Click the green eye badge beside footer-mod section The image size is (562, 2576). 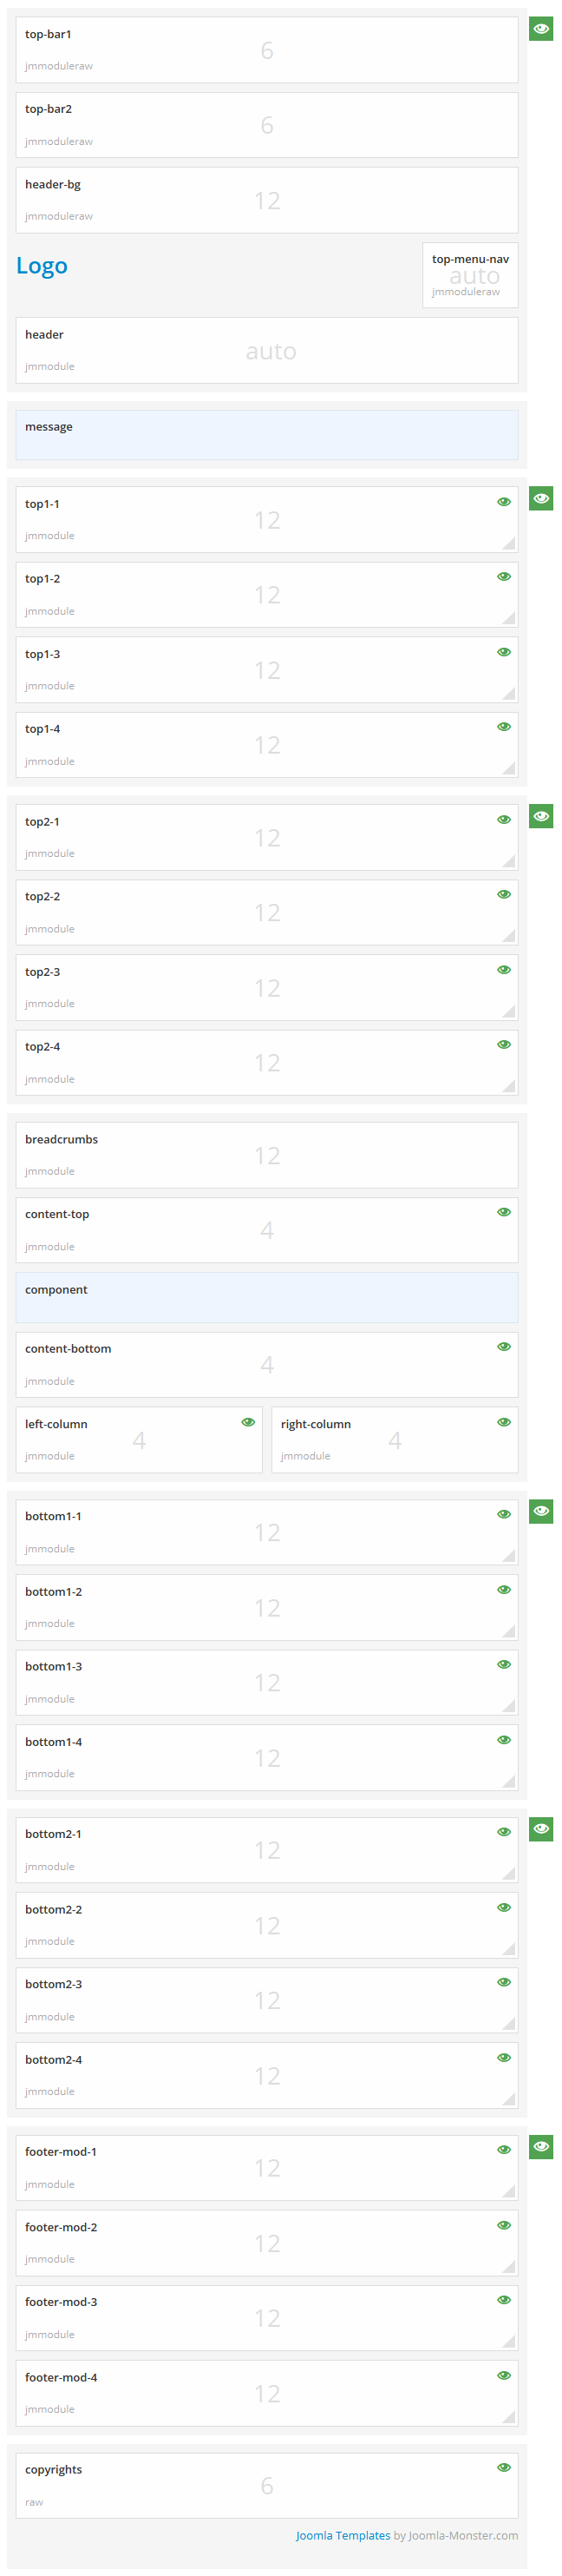coord(540,2147)
